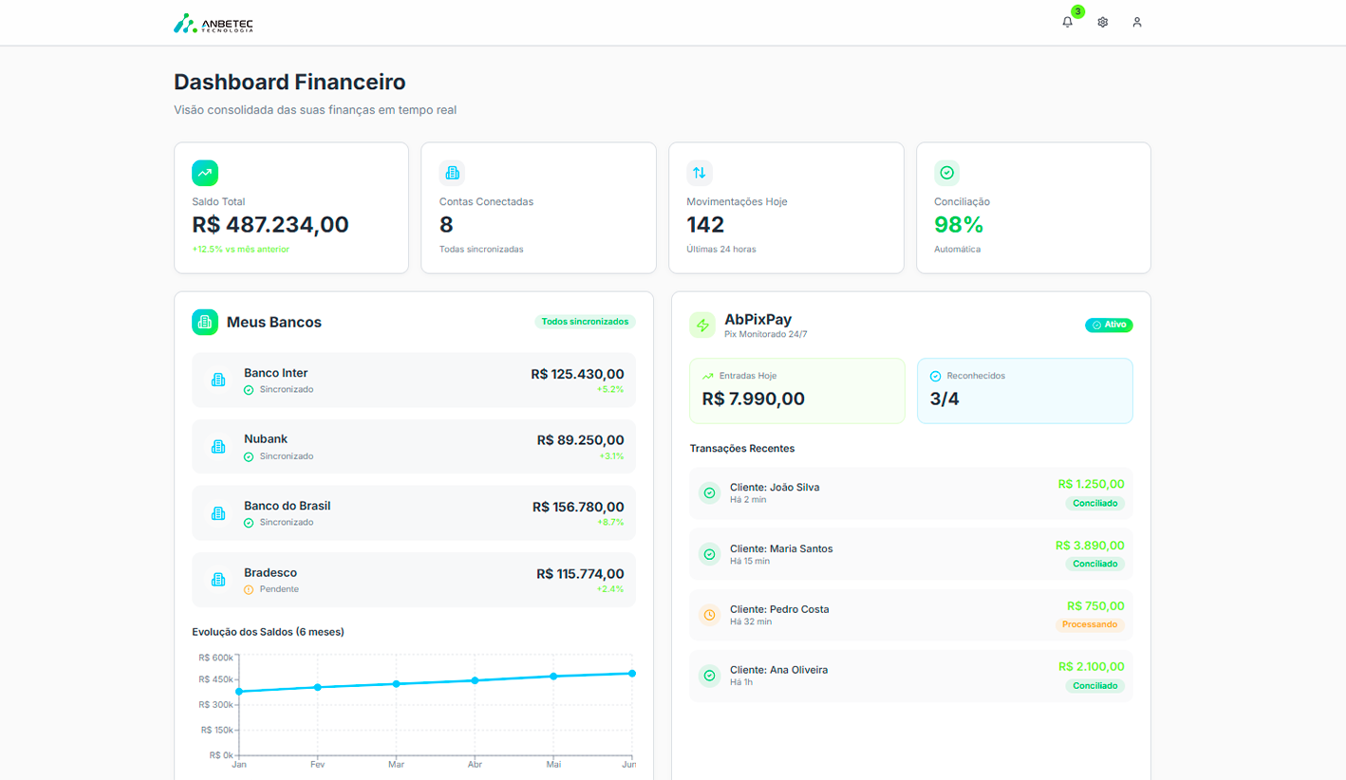
Task: Click the user profile icon
Action: 1136,22
